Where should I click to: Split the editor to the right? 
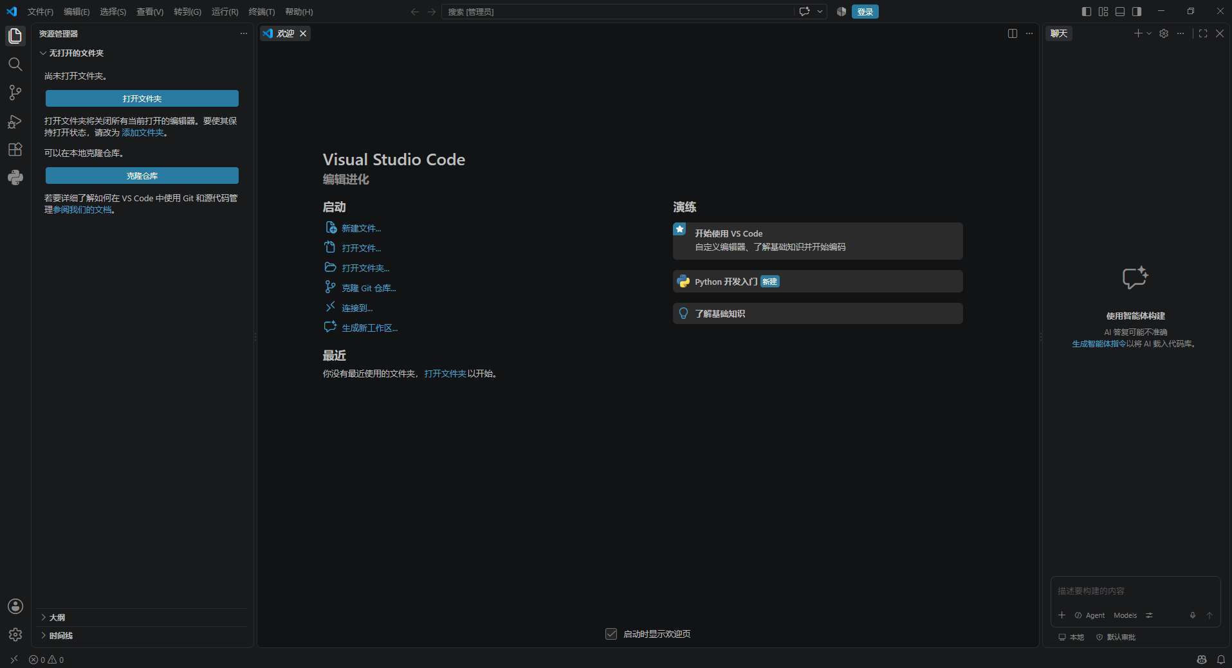tap(1013, 33)
